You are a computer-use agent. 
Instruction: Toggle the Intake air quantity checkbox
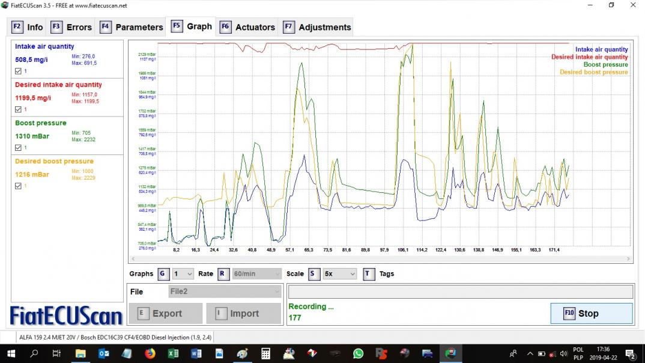pyautogui.click(x=18, y=71)
